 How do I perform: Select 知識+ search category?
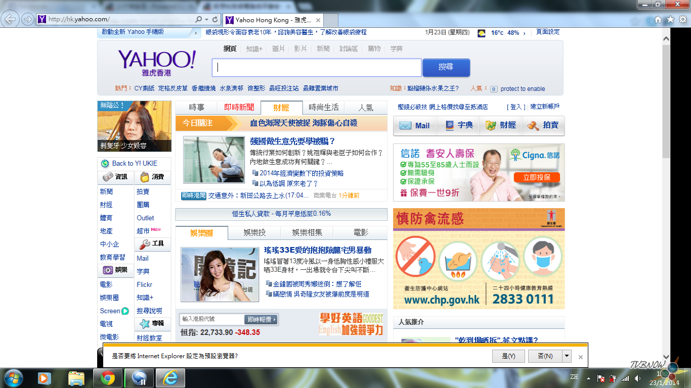pos(254,49)
